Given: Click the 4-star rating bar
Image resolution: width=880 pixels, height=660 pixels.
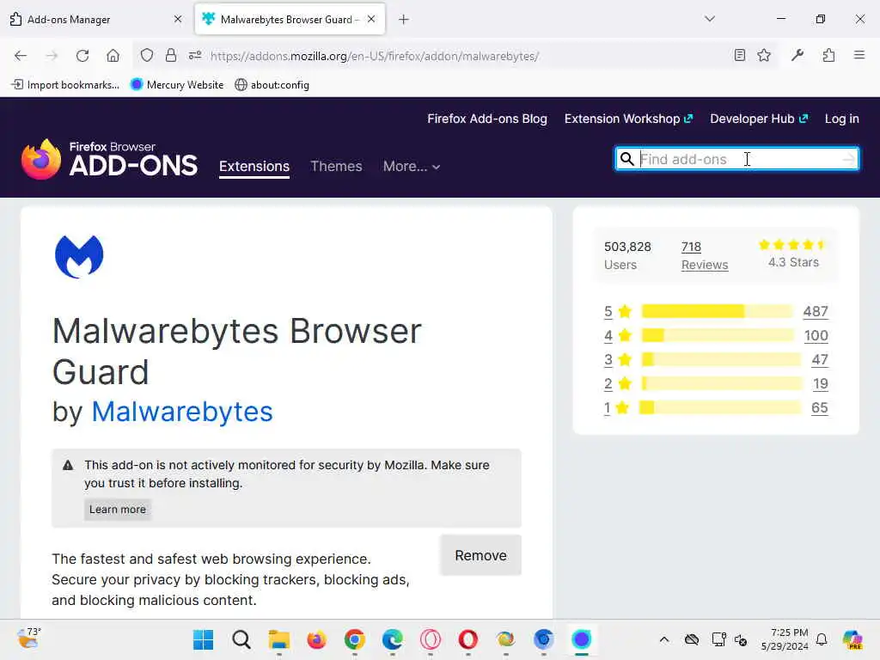Looking at the screenshot, I should coord(718,335).
